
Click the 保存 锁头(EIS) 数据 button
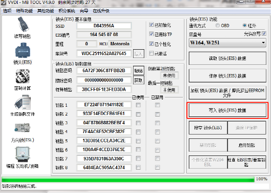point(227,76)
